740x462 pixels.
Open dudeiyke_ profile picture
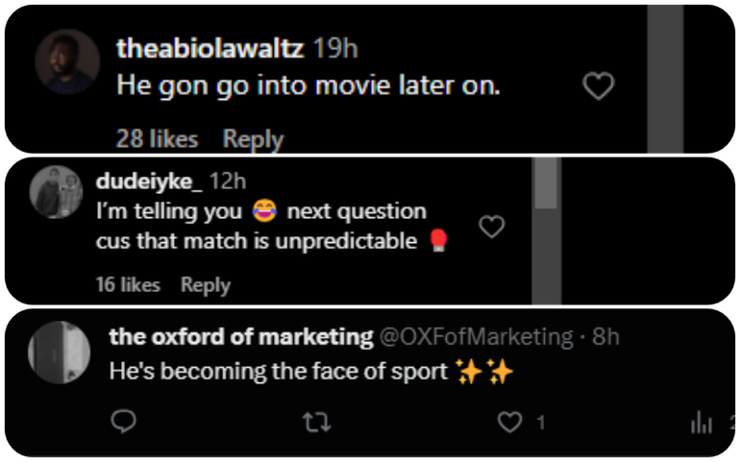point(57,192)
